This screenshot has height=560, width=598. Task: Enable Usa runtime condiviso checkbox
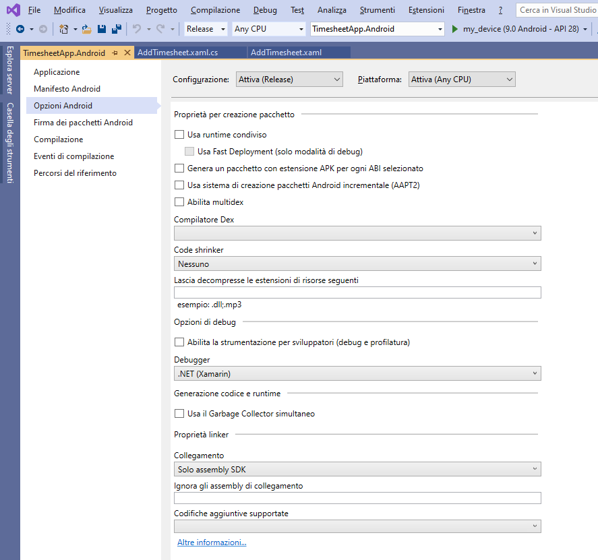pyautogui.click(x=179, y=135)
